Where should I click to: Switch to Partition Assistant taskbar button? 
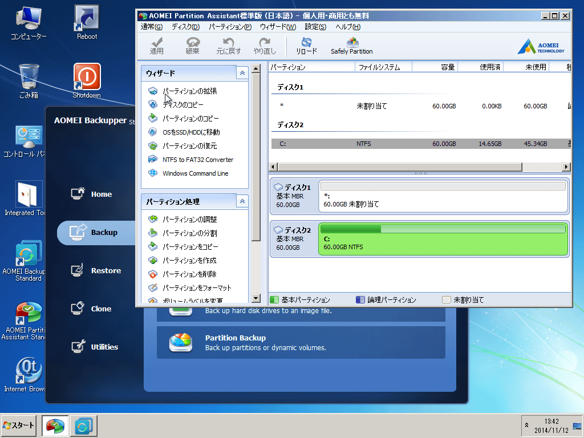pyautogui.click(x=55, y=425)
